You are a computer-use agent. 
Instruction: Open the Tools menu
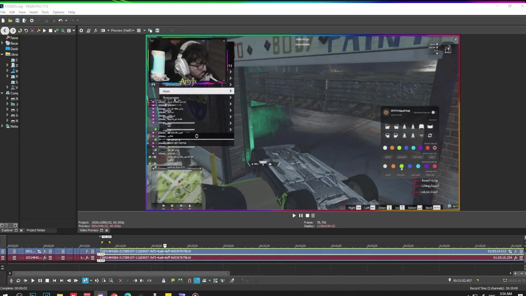click(x=45, y=12)
